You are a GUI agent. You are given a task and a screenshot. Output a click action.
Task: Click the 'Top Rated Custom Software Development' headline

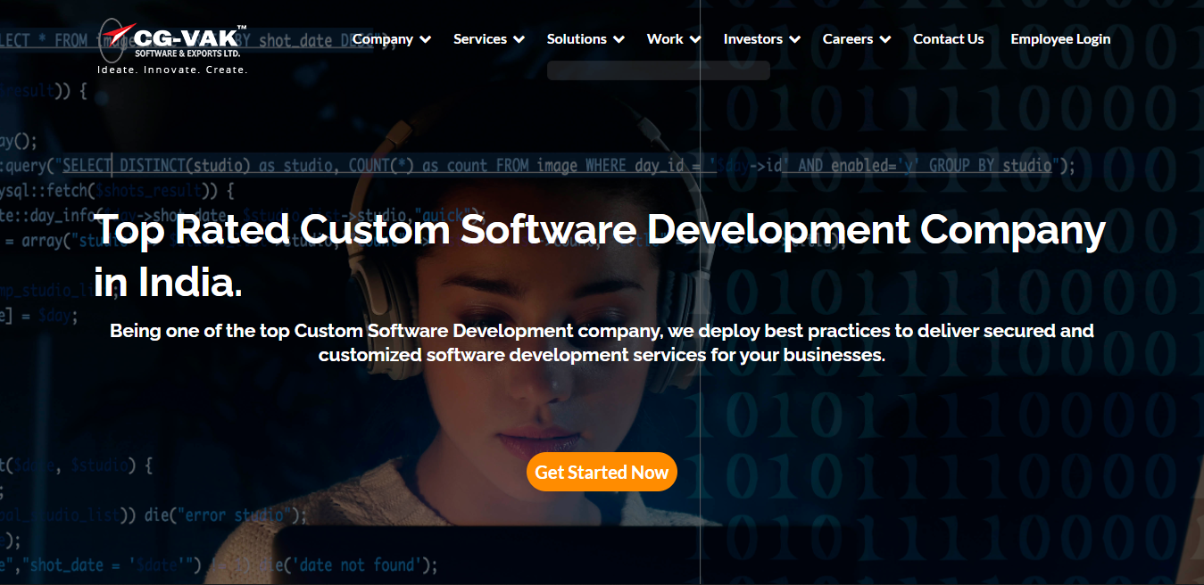[x=599, y=230]
